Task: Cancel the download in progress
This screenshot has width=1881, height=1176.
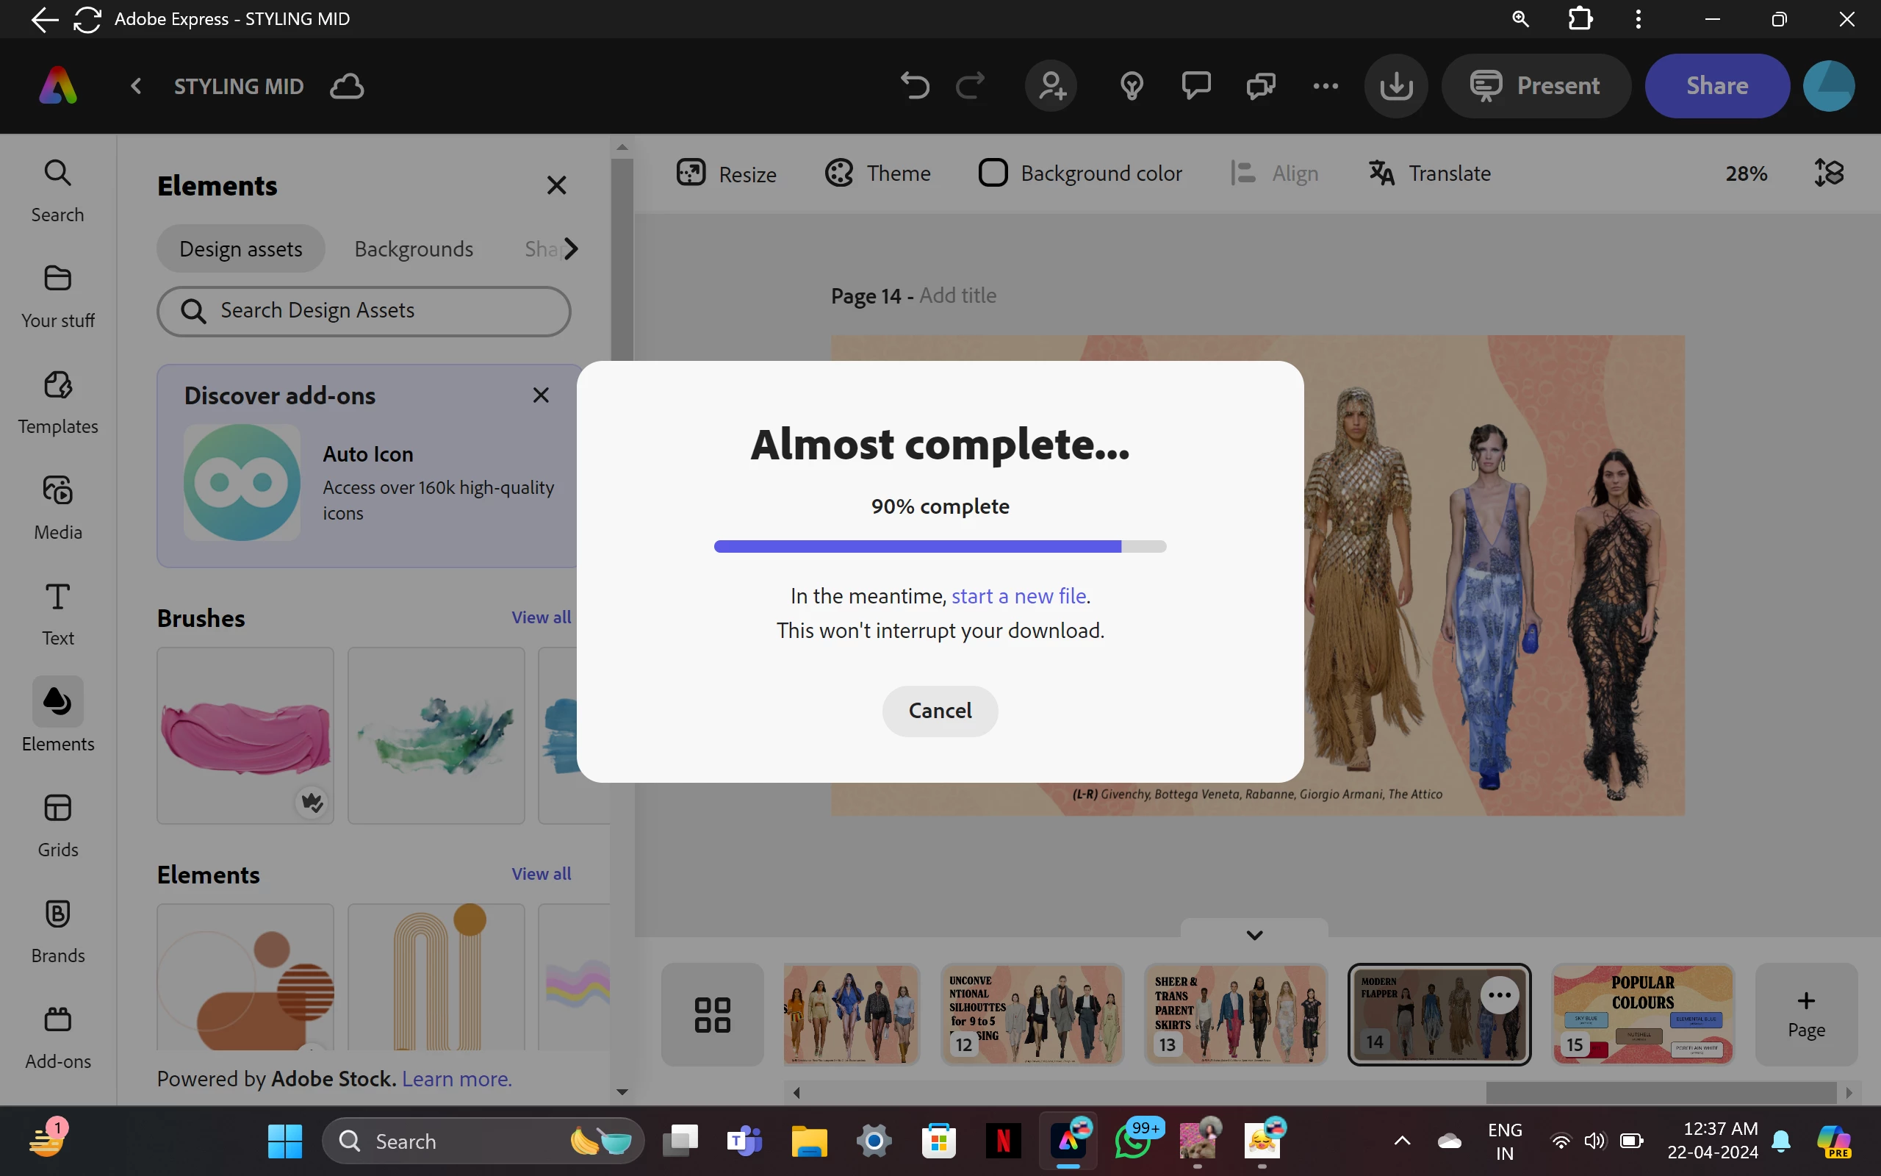Action: (x=940, y=710)
